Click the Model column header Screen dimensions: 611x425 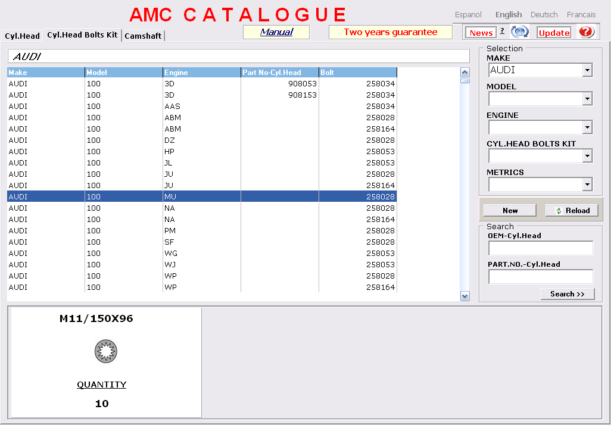124,73
